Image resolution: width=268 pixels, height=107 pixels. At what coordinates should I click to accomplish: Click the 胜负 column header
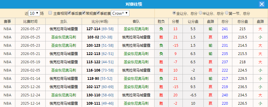click(x=161, y=22)
